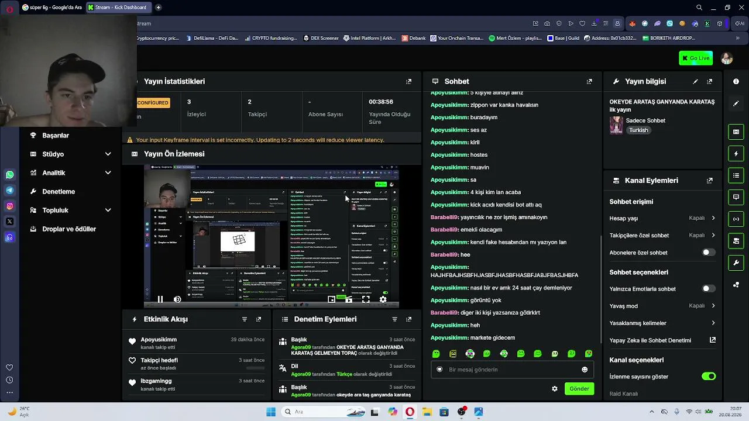The width and height of the screenshot is (749, 421).
Task: Click the Turkish language tag
Action: (x=638, y=130)
